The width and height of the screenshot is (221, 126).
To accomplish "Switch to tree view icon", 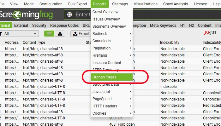I will point(60,34).
